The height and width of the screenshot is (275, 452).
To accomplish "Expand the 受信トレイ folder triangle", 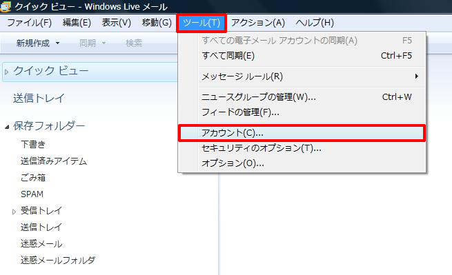I will [x=14, y=212].
